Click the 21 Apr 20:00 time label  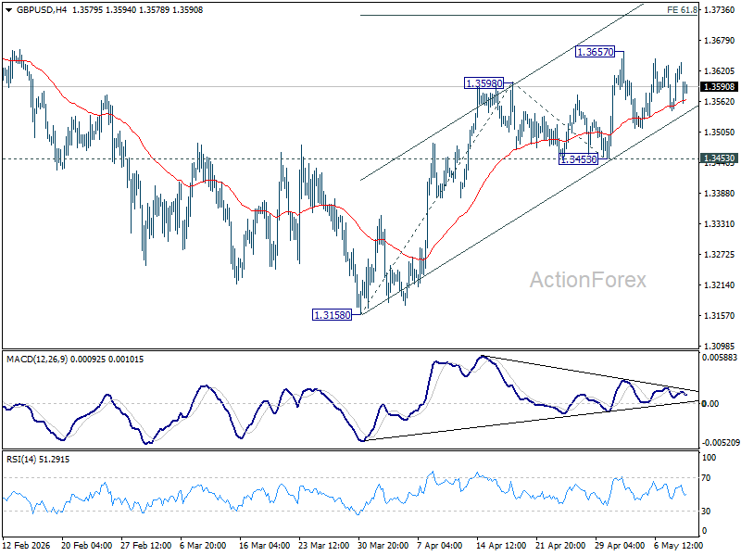click(x=561, y=546)
